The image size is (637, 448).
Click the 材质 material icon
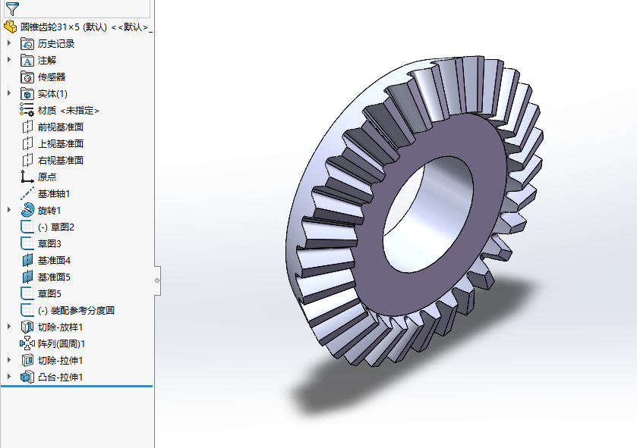[x=27, y=110]
